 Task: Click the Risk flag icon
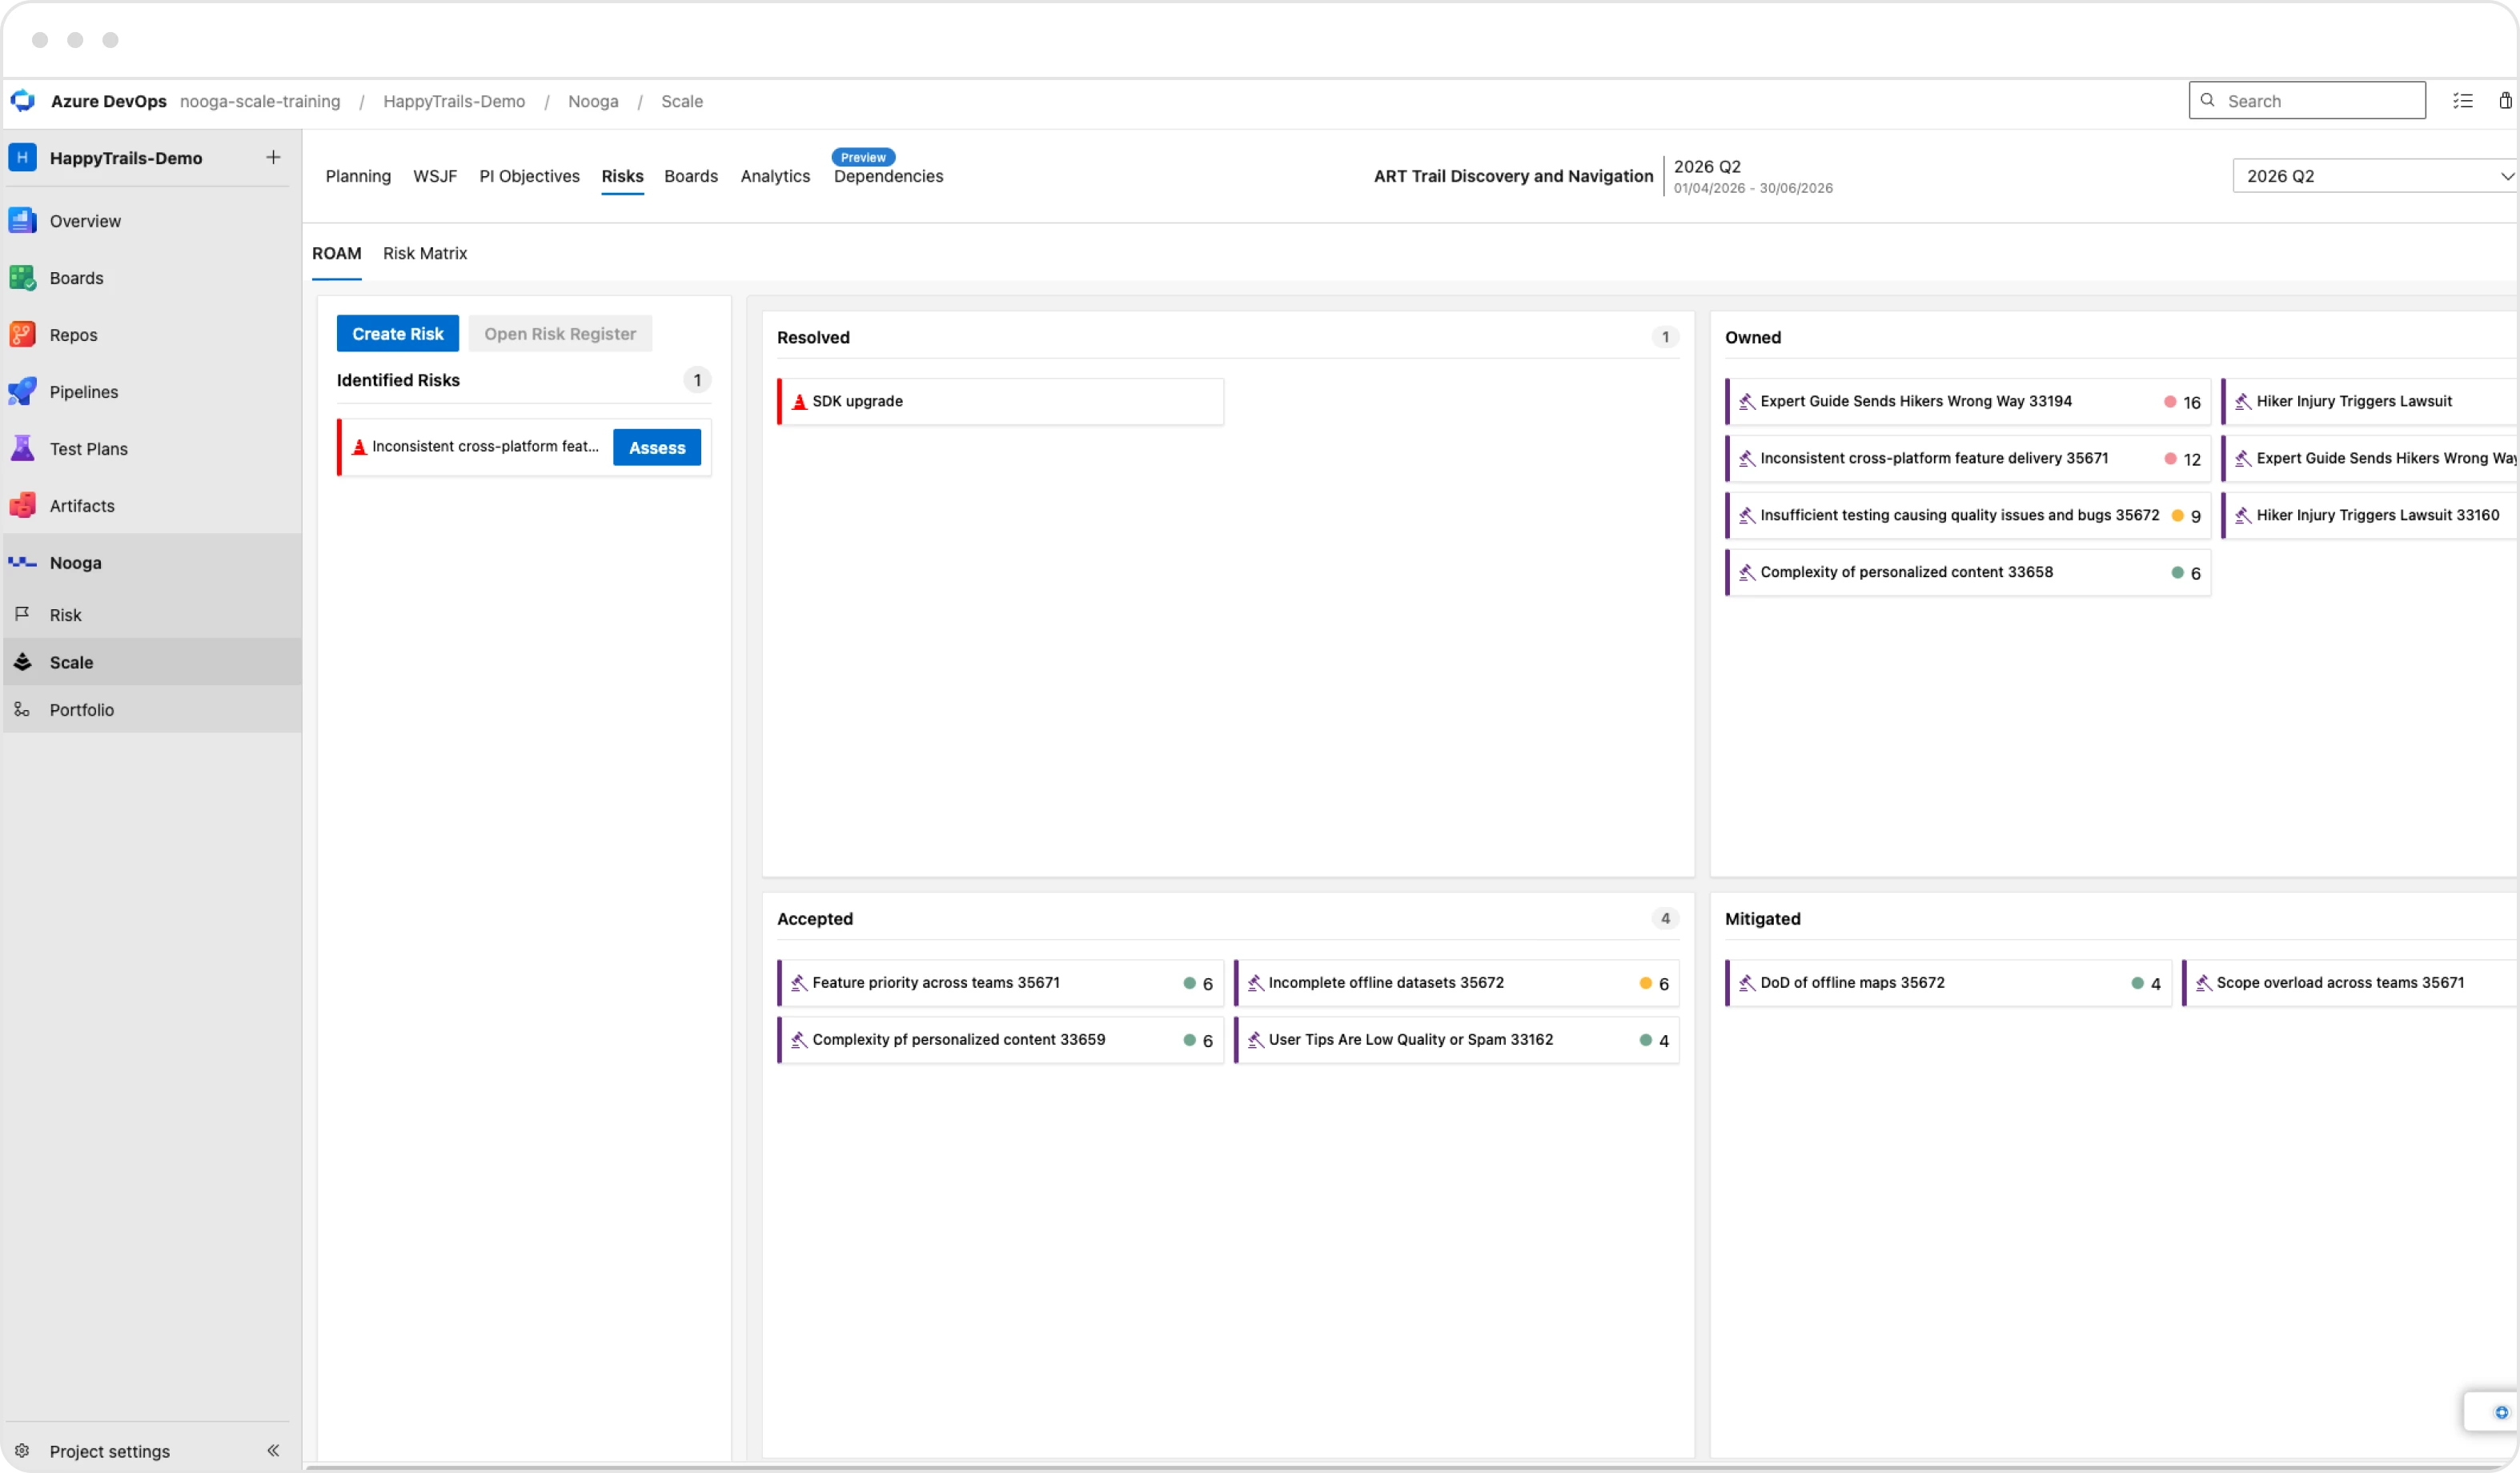(22, 615)
